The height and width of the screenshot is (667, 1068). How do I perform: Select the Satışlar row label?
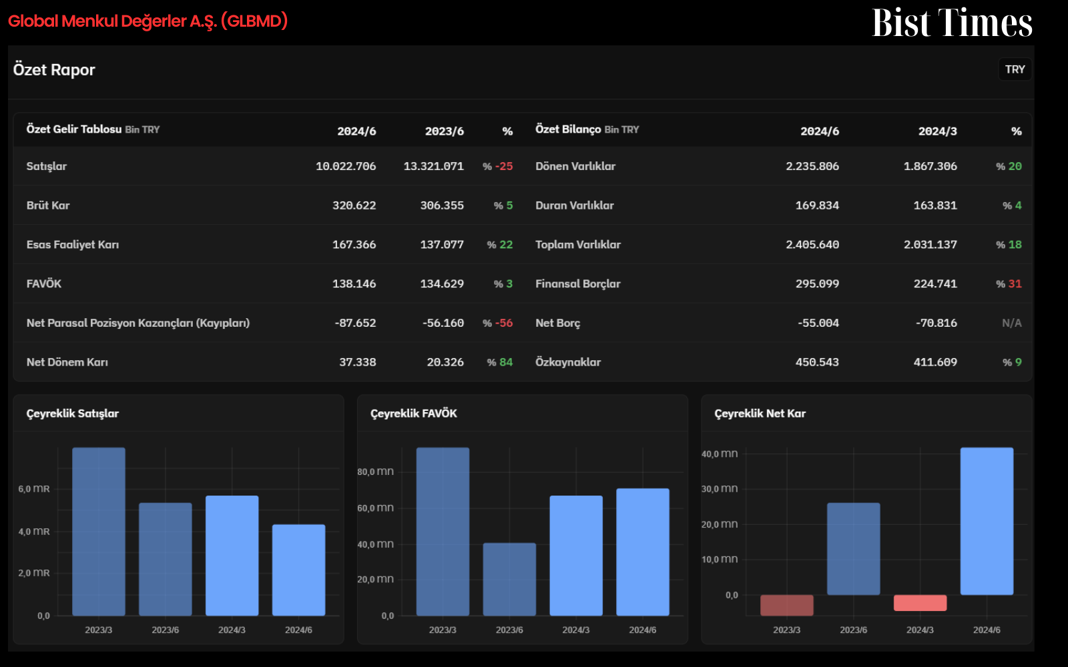pos(47,166)
